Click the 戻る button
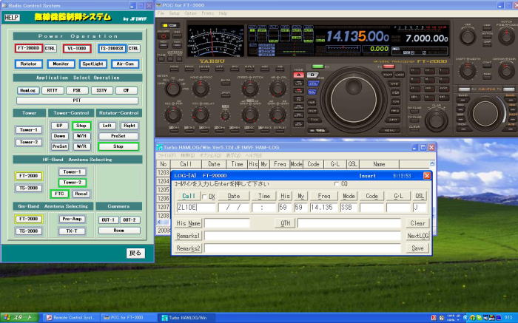Image resolution: width=518 pixels, height=323 pixels. click(135, 253)
